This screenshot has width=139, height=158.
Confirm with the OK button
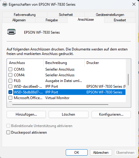77,153
